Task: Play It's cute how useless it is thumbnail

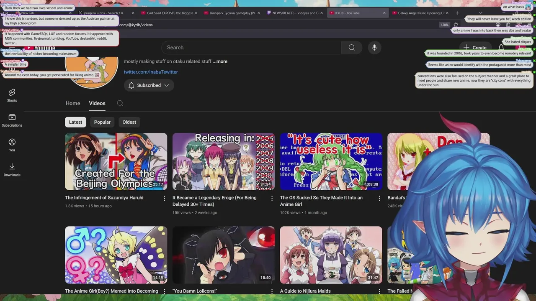Action: pyautogui.click(x=331, y=161)
